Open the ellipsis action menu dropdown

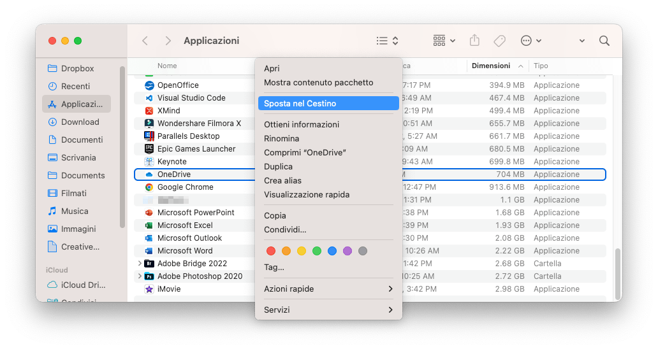pos(531,41)
